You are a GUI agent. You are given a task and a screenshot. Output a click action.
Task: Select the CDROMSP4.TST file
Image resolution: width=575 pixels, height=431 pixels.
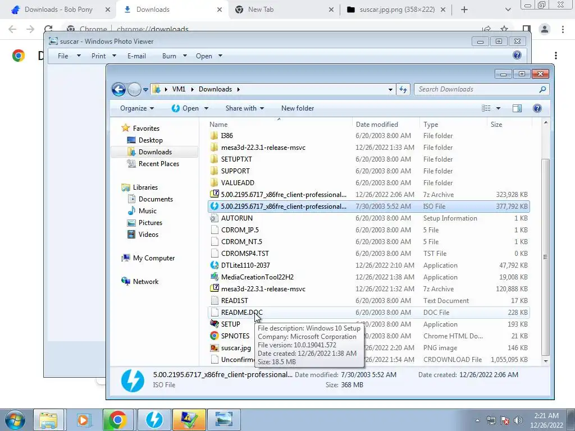pyautogui.click(x=368, y=253)
